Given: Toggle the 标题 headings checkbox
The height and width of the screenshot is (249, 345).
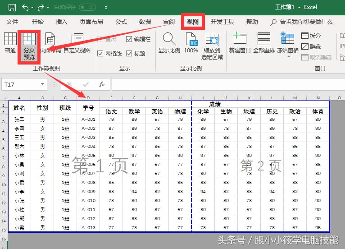Looking at the screenshot, I should tap(129, 54).
